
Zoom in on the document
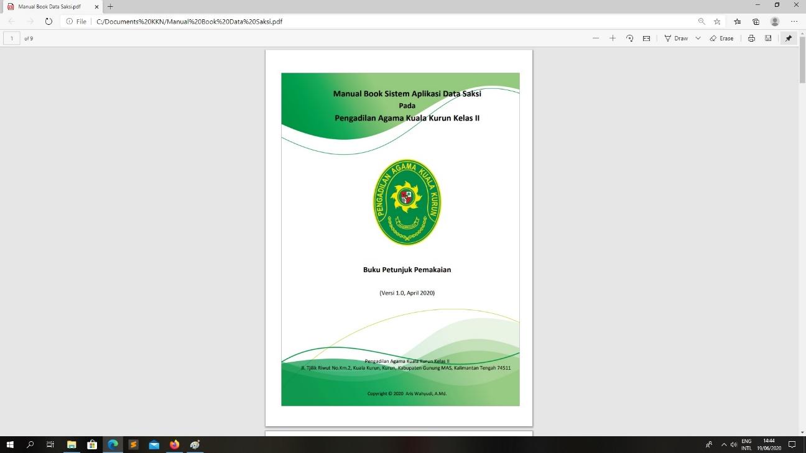pyautogui.click(x=613, y=38)
